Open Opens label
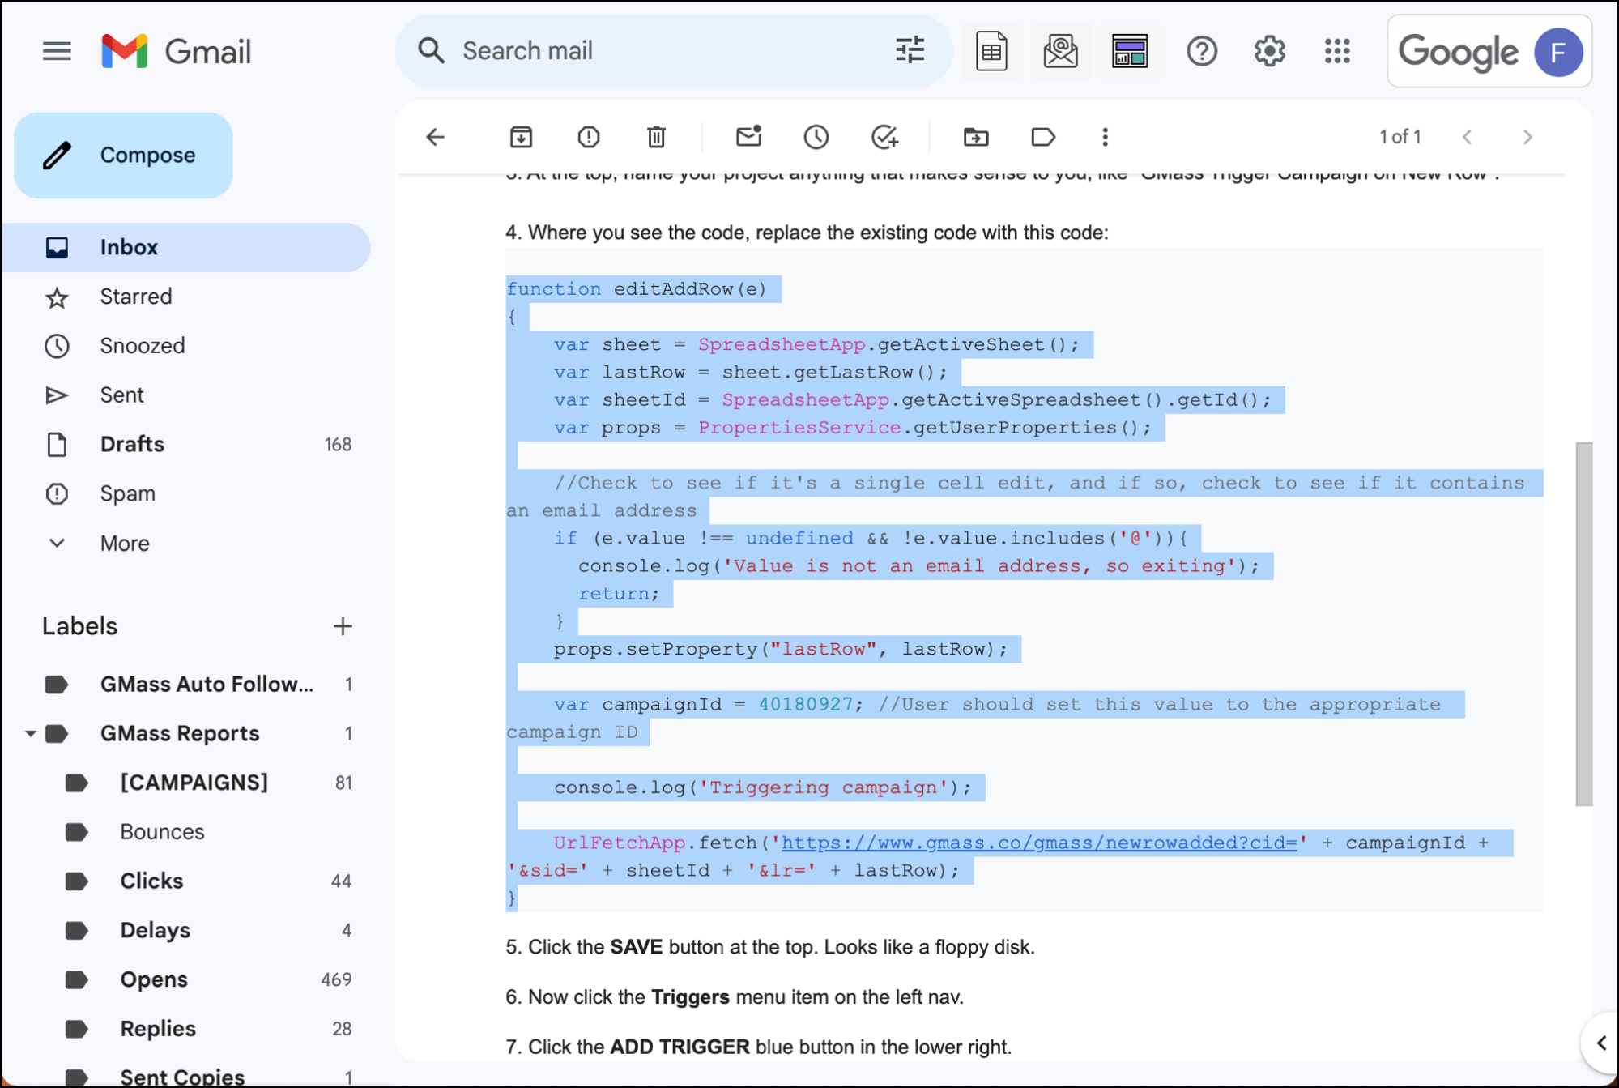This screenshot has height=1088, width=1619. (185, 979)
